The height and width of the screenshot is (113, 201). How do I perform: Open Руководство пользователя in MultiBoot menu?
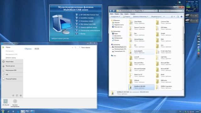tap(89, 30)
